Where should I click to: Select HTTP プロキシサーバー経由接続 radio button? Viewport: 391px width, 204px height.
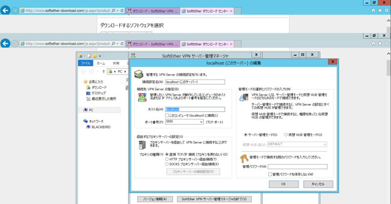click(167, 159)
